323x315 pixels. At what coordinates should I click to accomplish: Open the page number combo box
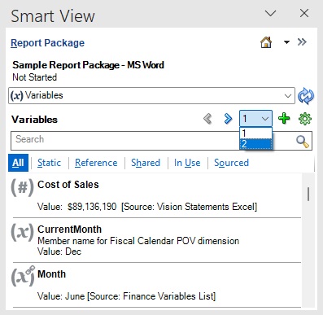[x=255, y=119]
